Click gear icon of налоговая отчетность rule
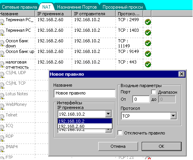 (x=2, y=64)
